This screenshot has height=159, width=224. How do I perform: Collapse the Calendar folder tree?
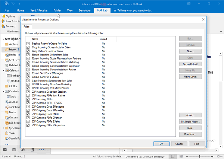coord(4,70)
